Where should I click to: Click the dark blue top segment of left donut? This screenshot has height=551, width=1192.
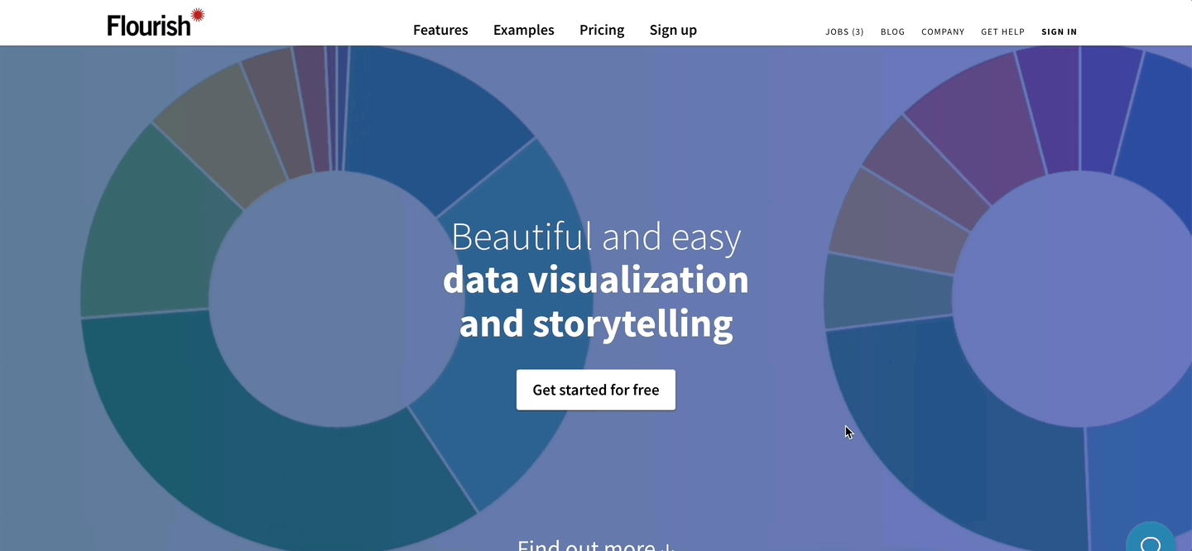tap(430, 116)
